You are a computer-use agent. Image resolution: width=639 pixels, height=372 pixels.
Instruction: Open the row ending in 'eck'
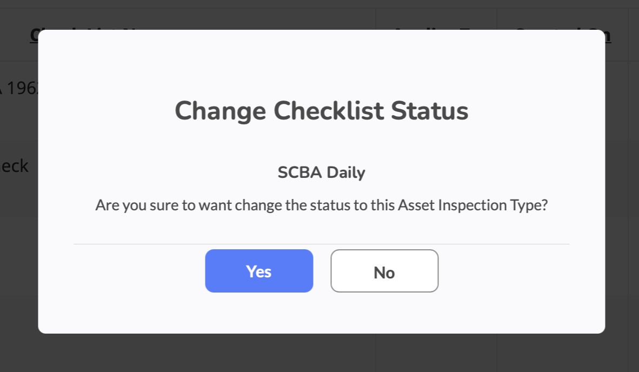pyautogui.click(x=15, y=165)
